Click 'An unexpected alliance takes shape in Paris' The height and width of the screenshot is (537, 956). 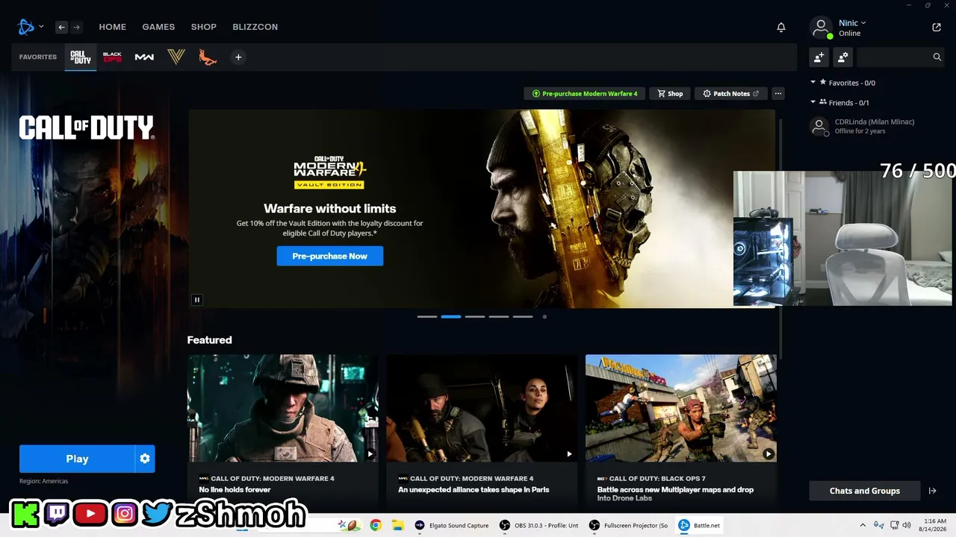click(474, 490)
